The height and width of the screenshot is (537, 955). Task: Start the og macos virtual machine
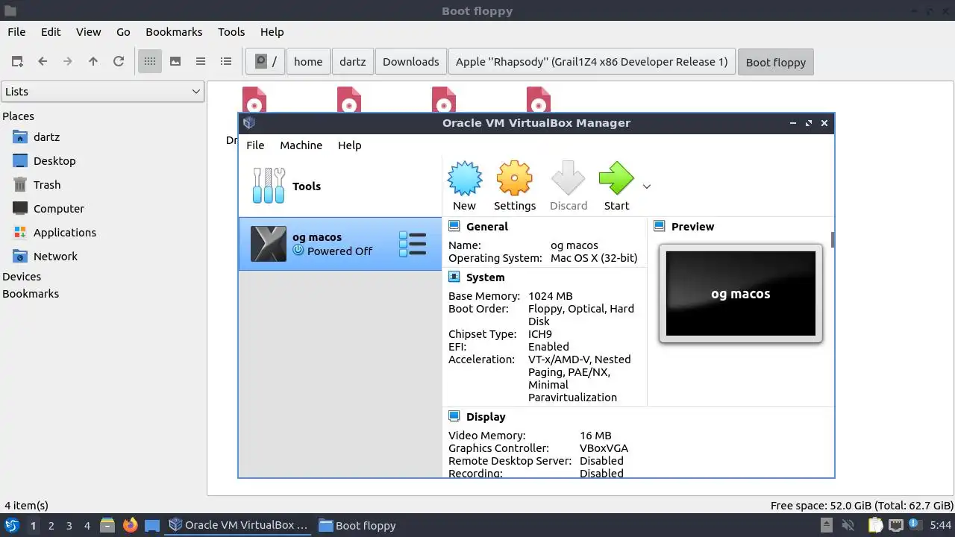616,179
